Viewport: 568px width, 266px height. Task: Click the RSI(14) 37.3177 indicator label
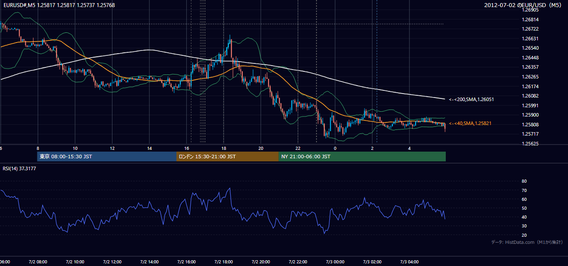pos(19,168)
